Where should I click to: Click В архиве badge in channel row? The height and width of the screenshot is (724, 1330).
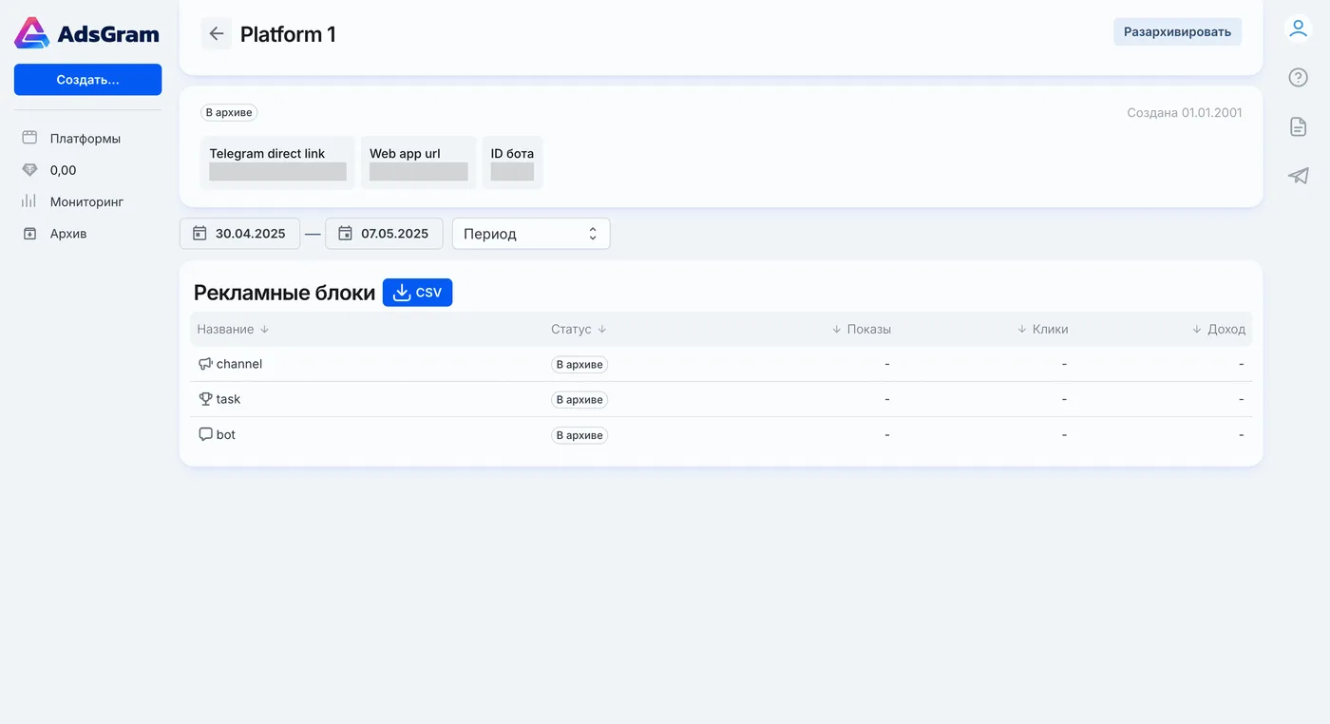tap(579, 364)
